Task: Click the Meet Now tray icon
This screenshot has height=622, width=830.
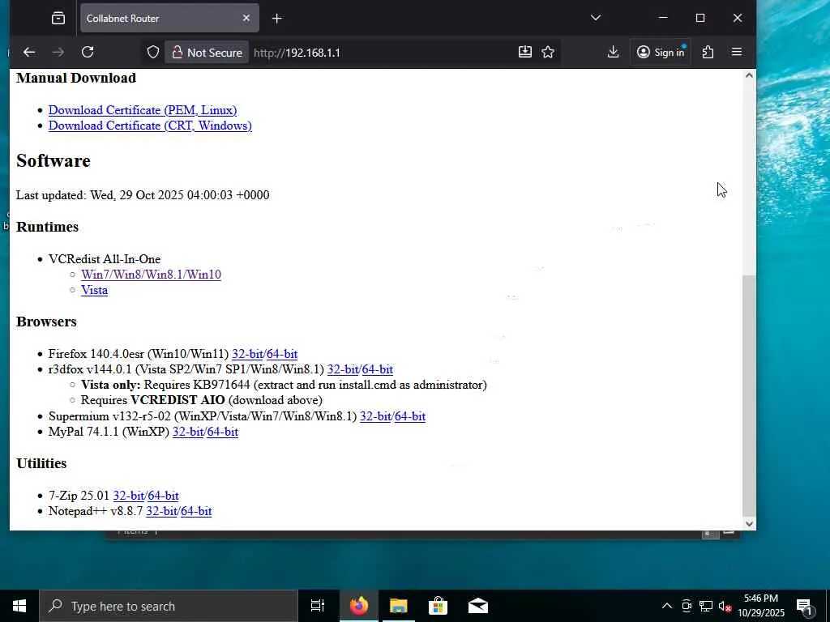Action: (687, 606)
